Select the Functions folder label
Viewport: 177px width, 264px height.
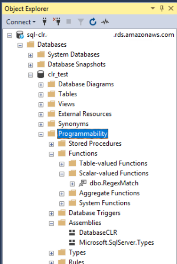click(x=83, y=153)
